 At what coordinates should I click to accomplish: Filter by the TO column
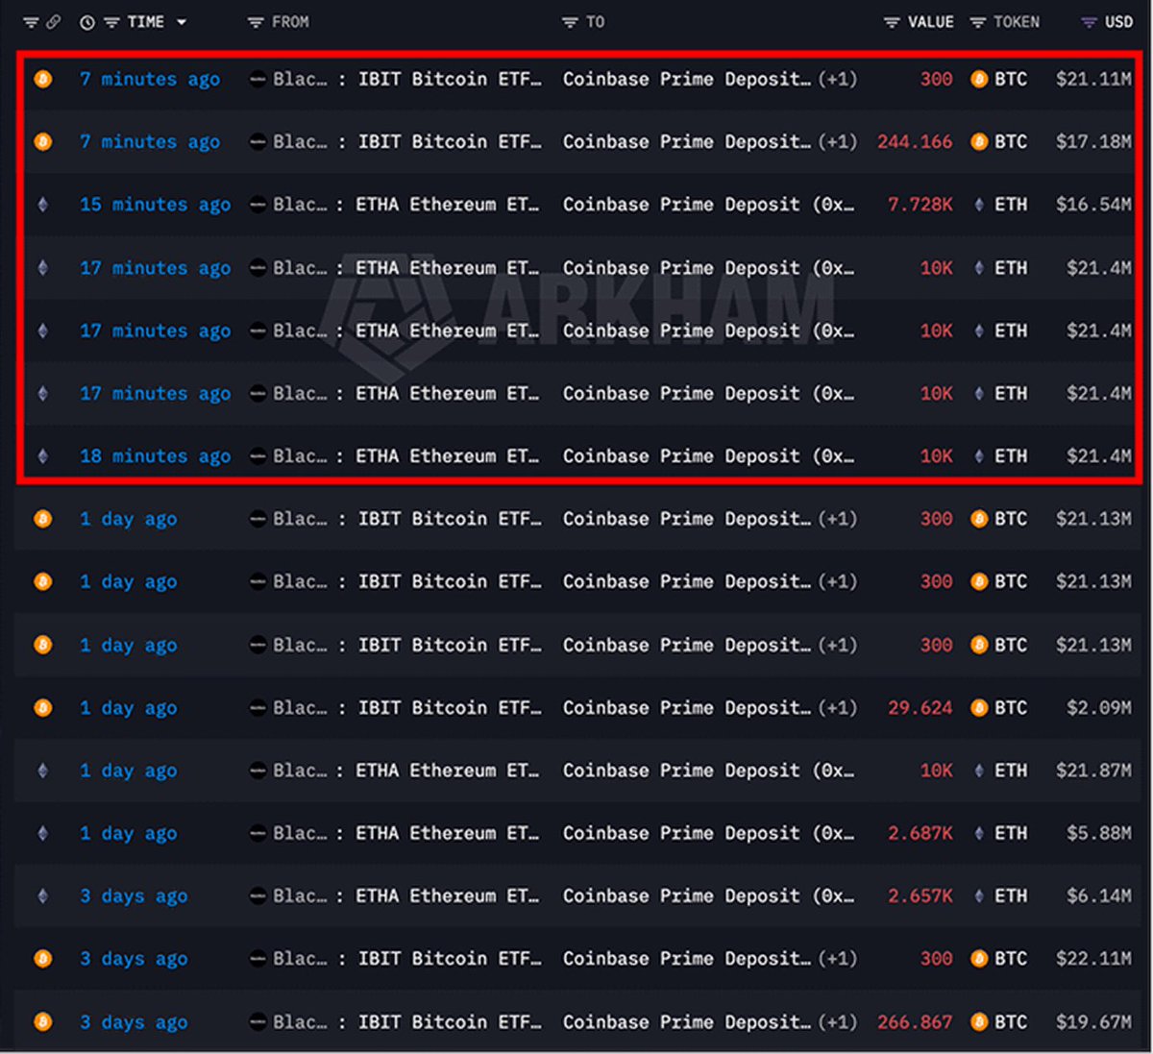tap(570, 22)
